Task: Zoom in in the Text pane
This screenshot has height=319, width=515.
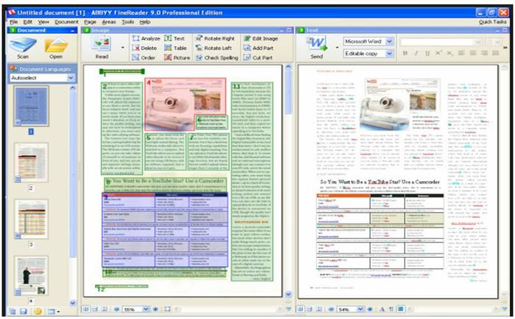Action: [370, 309]
